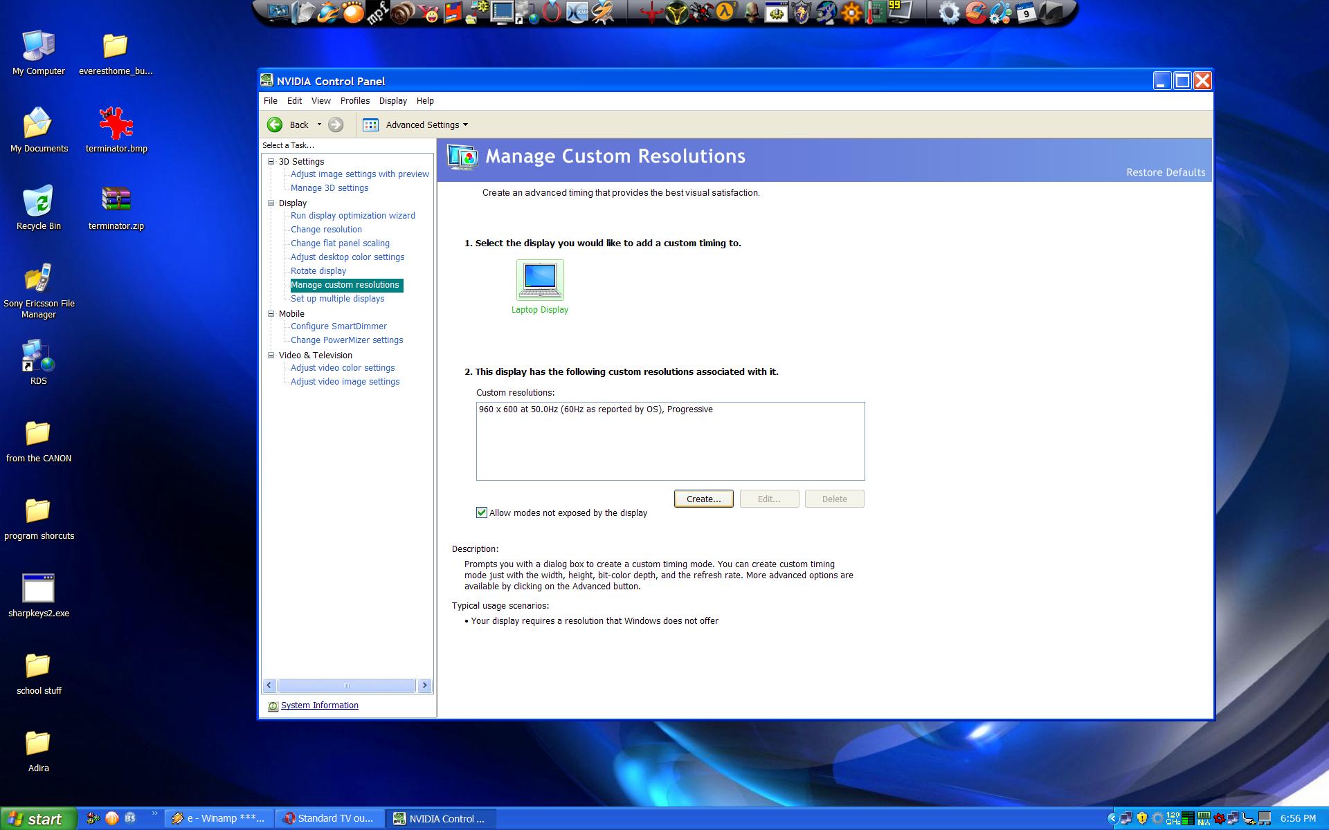Open the CCleaner dock icon
This screenshot has height=830, width=1329.
tap(975, 12)
